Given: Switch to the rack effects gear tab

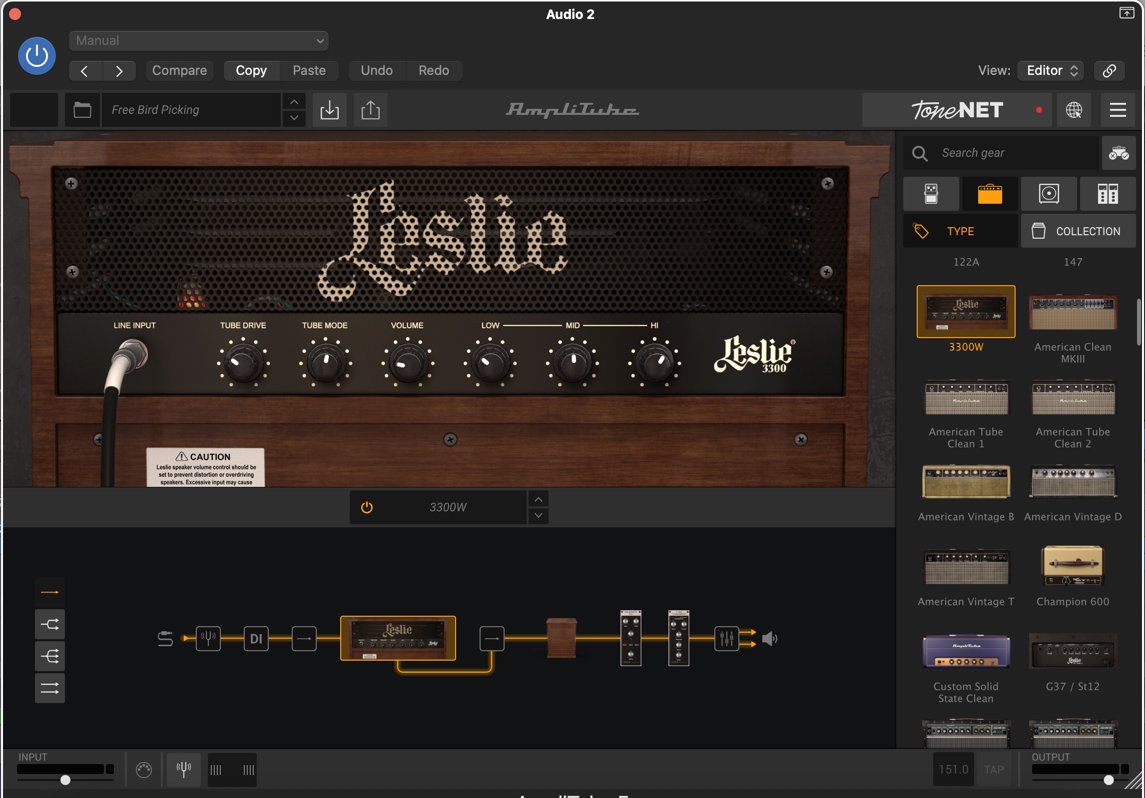Looking at the screenshot, I should click(x=1108, y=194).
